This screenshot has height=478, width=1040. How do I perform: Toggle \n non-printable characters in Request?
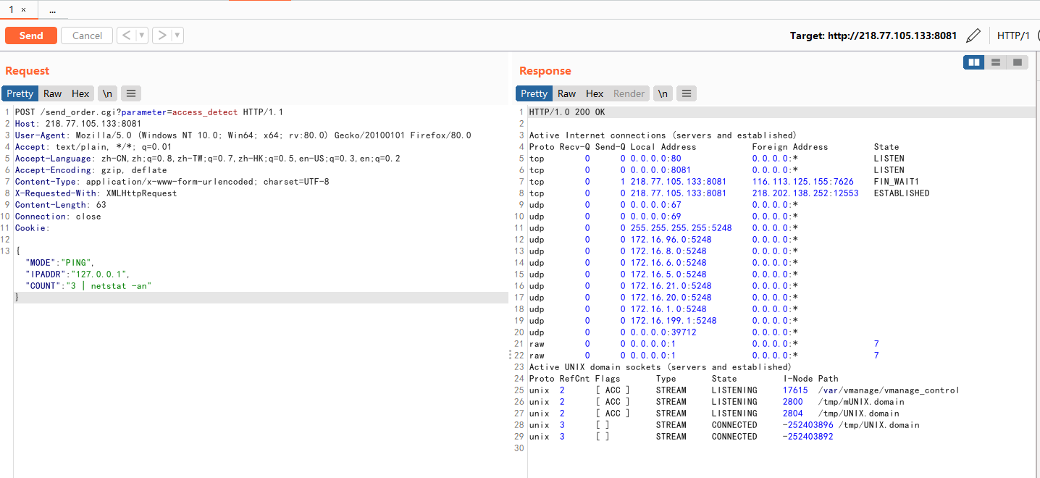point(107,93)
